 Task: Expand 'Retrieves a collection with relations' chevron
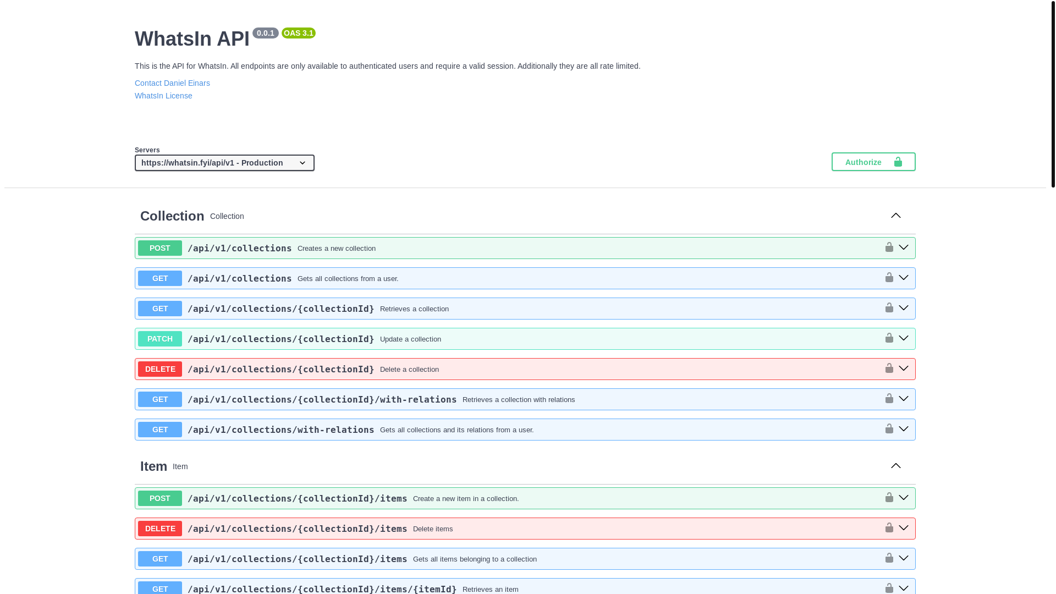(904, 399)
